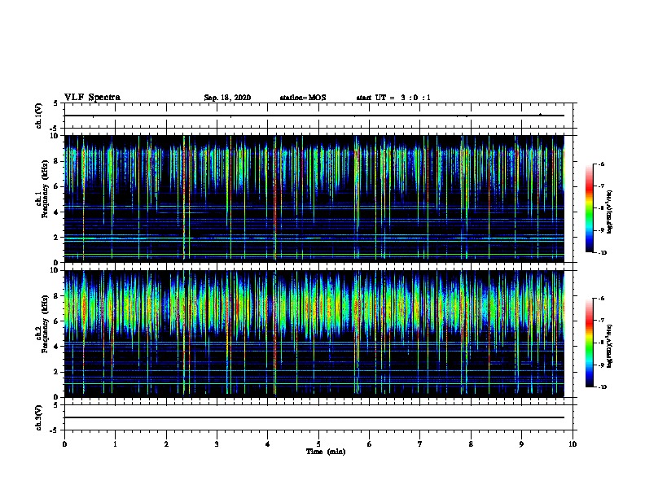Click the upper colorbar's log(PSD) label
The width and height of the screenshot is (645, 498).
pyautogui.click(x=610, y=212)
